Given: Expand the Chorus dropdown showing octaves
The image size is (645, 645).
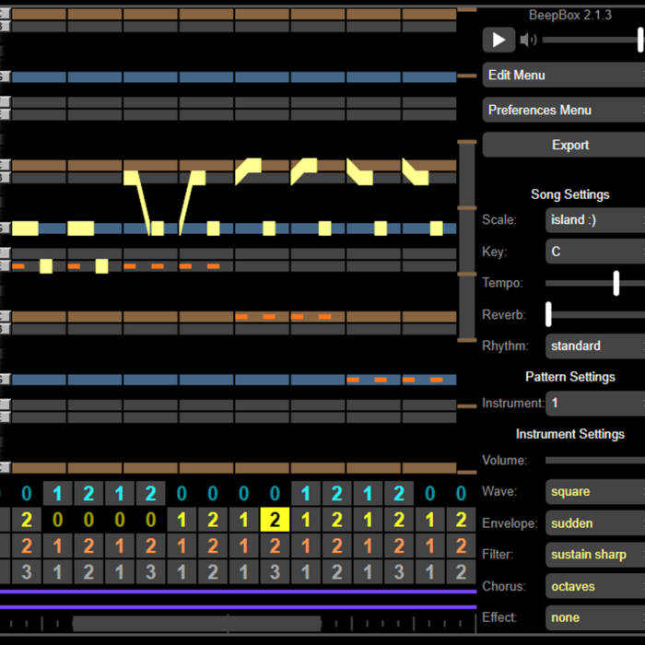Looking at the screenshot, I should [x=595, y=586].
